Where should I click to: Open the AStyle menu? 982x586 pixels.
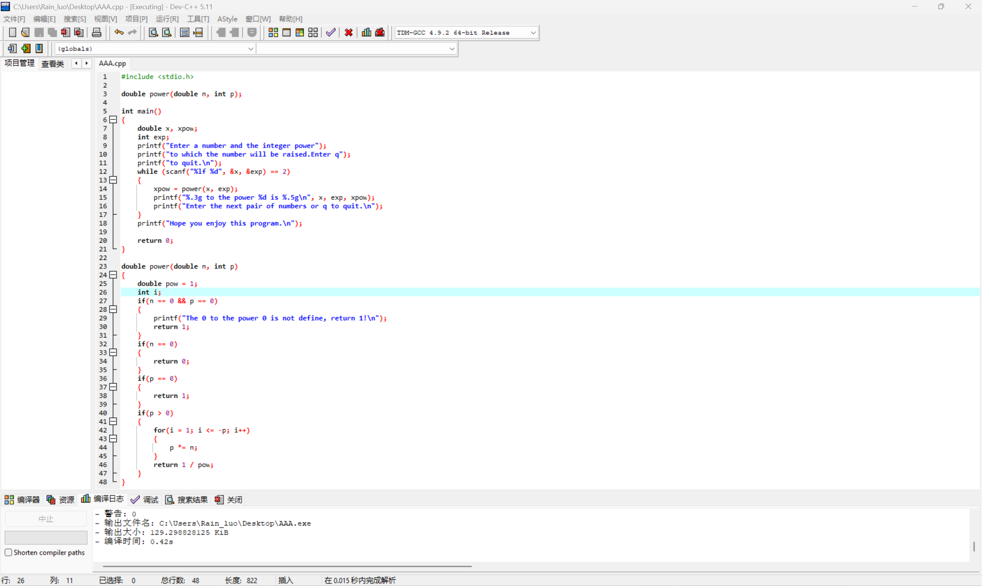(227, 19)
